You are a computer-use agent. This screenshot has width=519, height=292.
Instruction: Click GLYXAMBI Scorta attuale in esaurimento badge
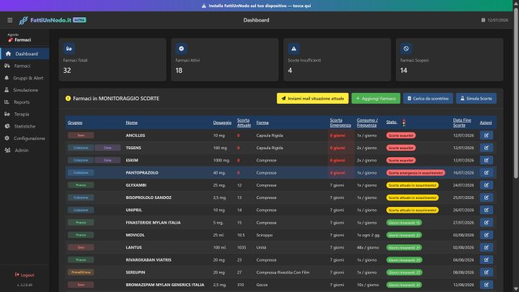point(412,185)
